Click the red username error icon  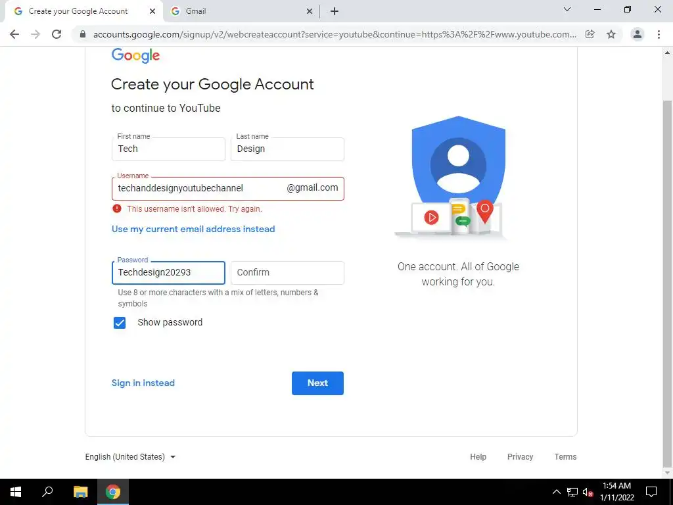point(117,208)
